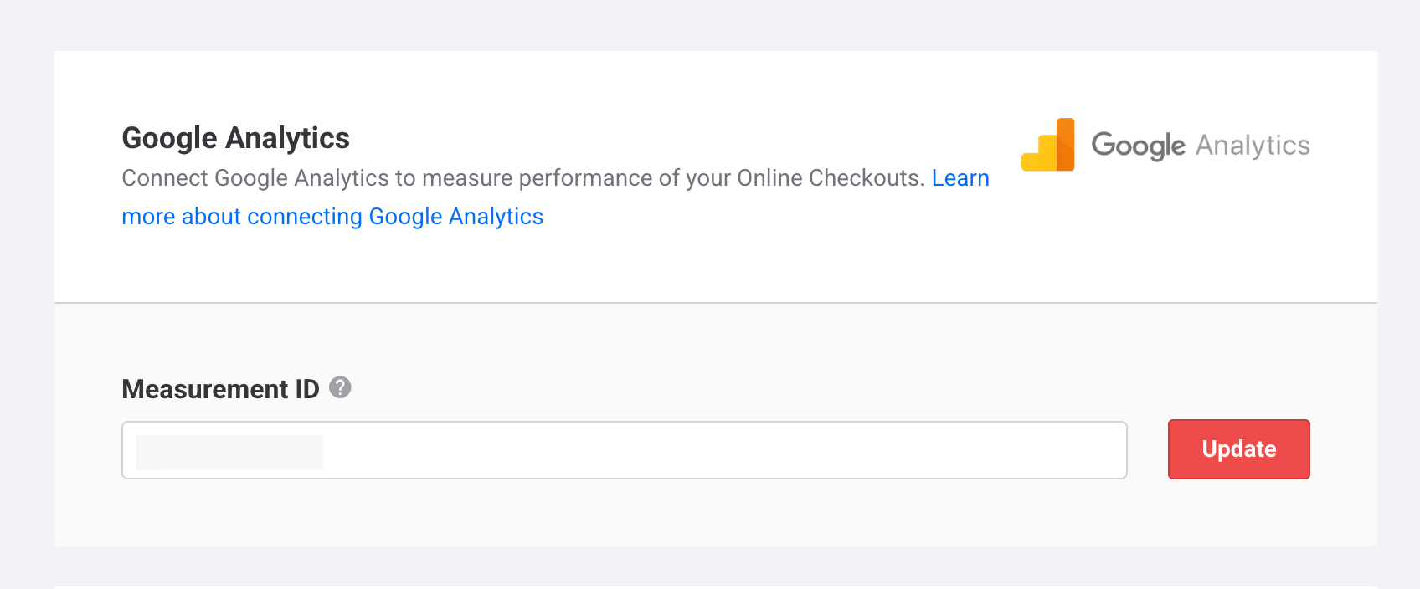Screen dimensions: 1420x589
Task: Click the light gray "Analytics" wordmark text
Action: [1253, 146]
